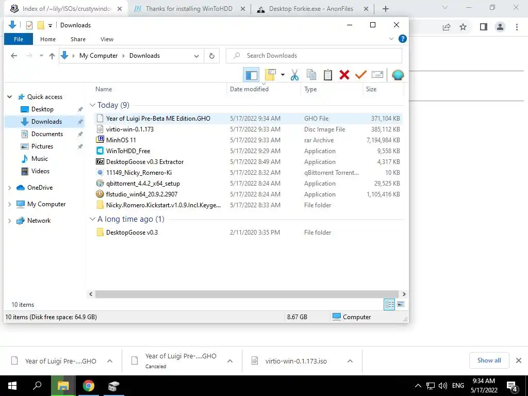The height and width of the screenshot is (396, 528).
Task: Collapse the Today (9) group
Action: click(x=92, y=105)
